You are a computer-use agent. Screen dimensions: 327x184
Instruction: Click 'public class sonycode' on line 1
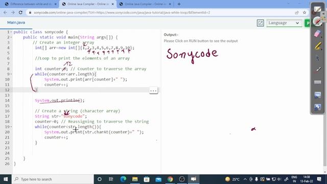[x=38, y=32]
